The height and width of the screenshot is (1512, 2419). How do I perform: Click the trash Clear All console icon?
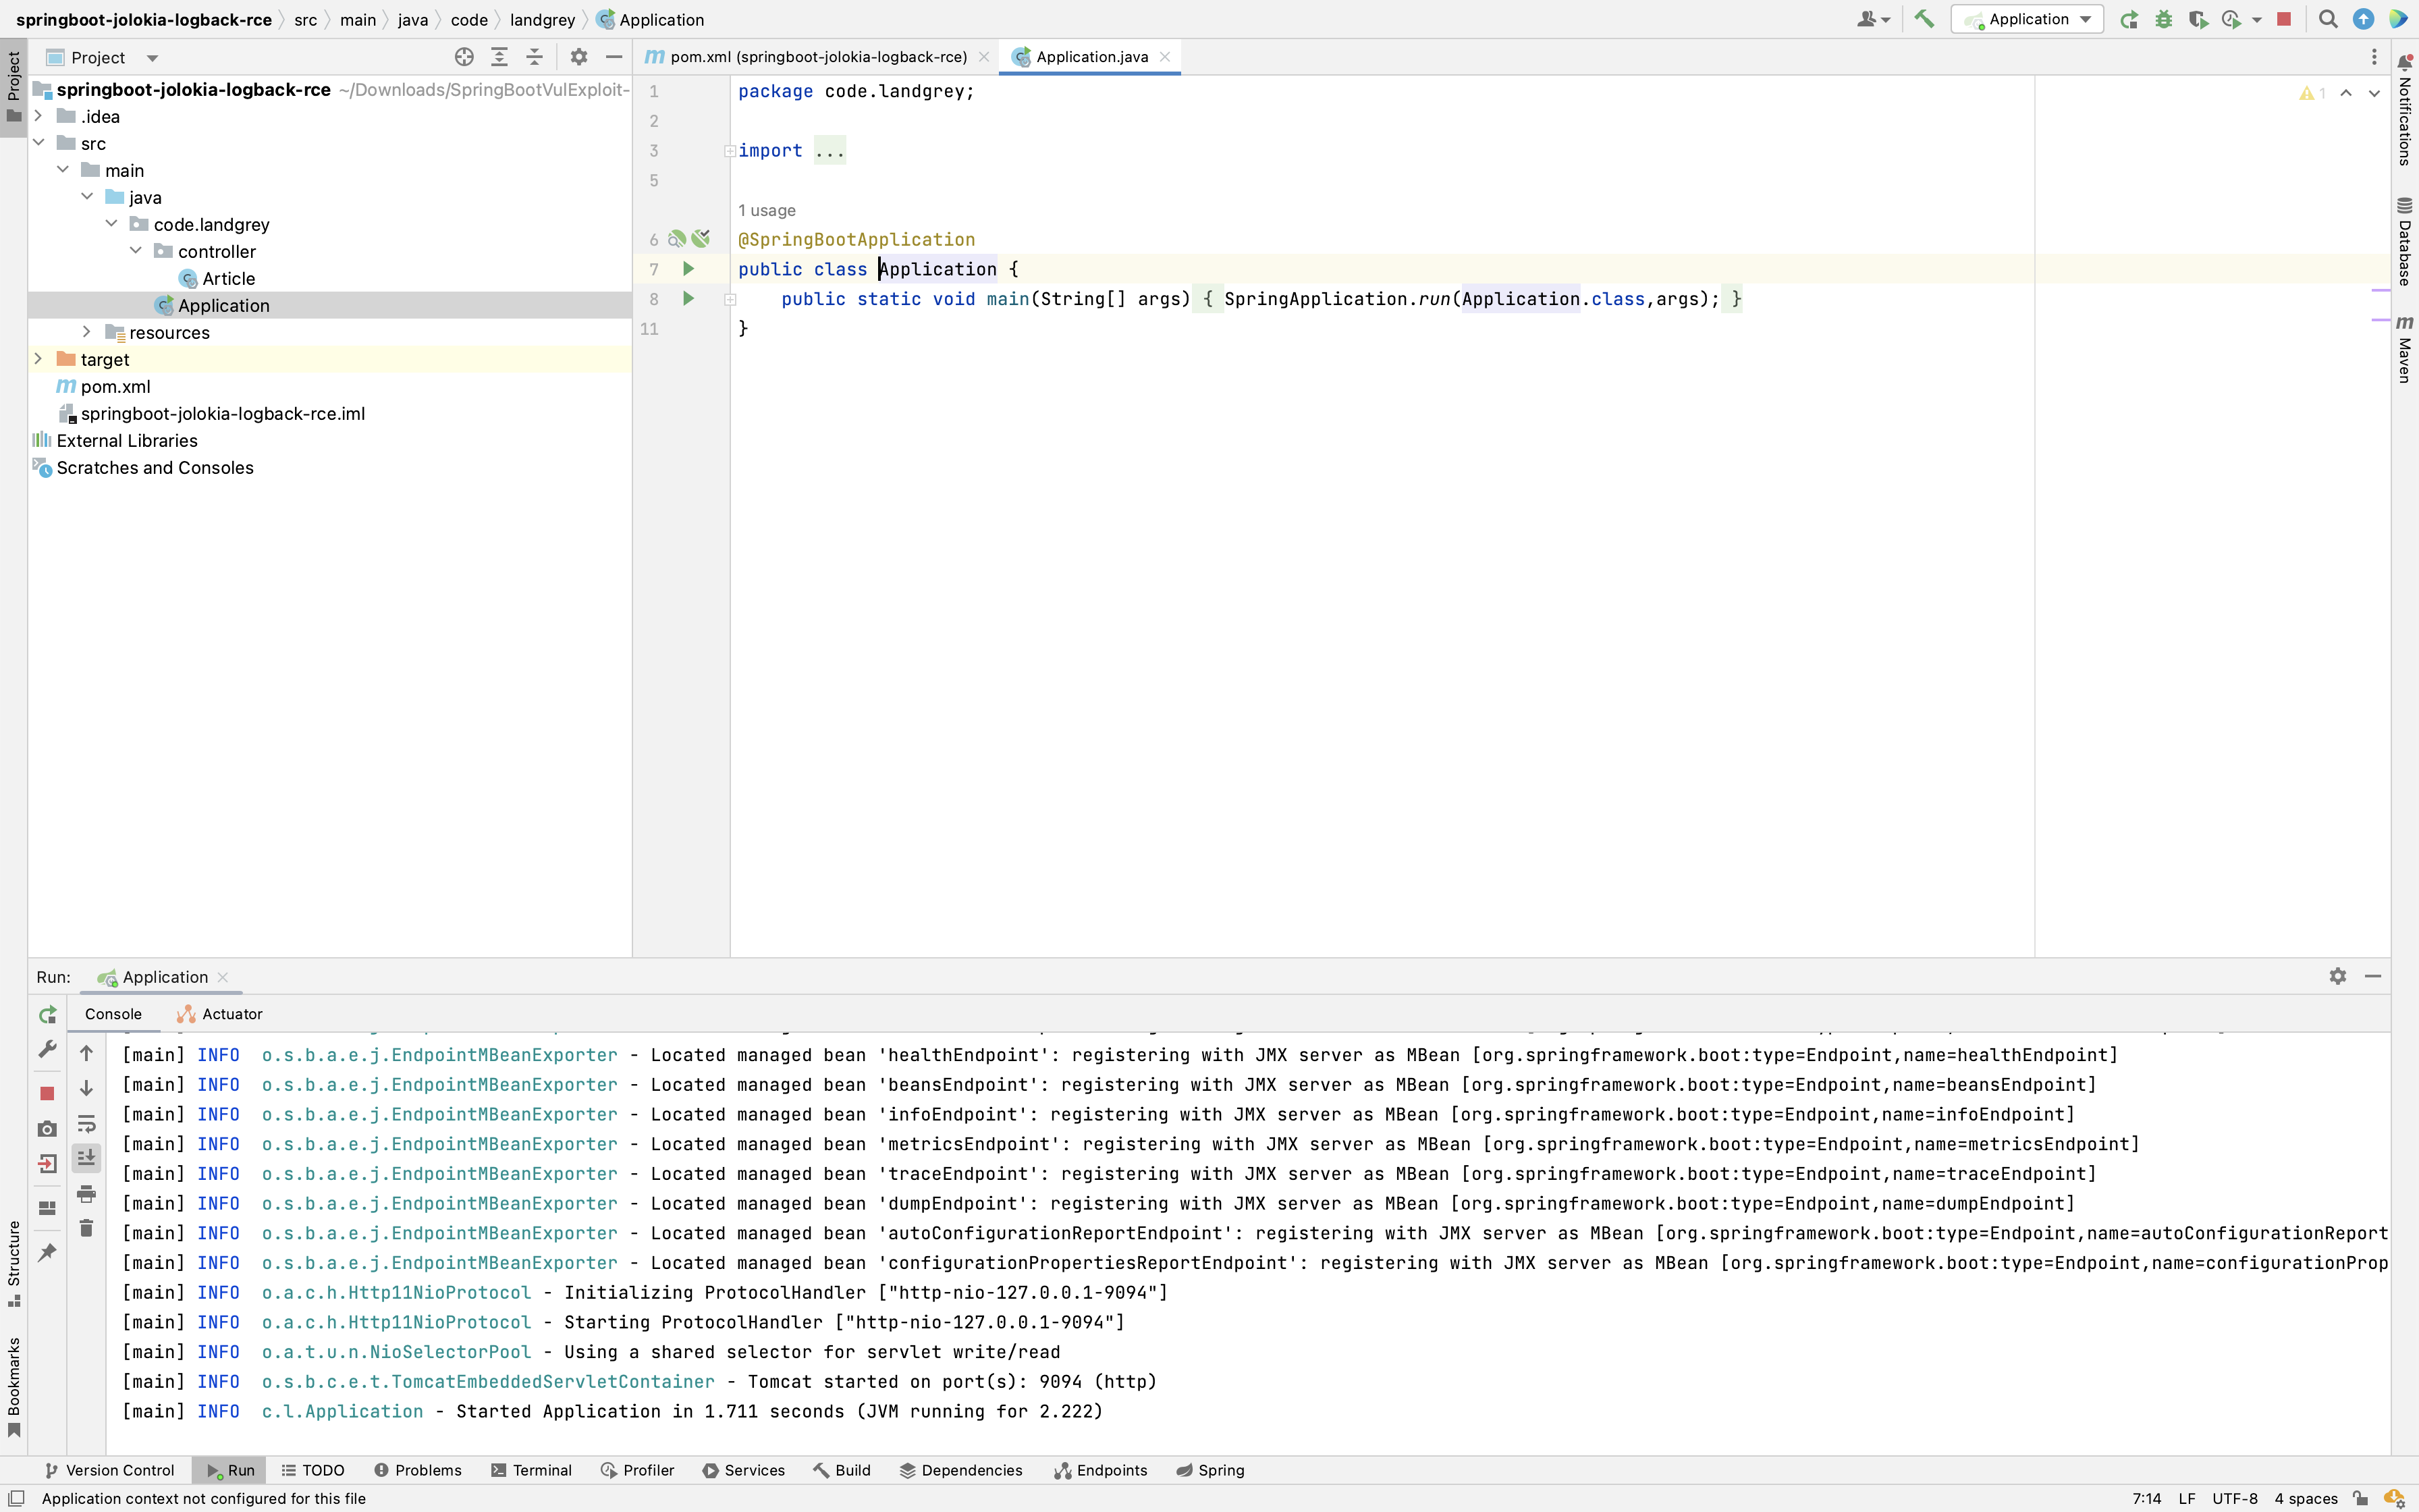click(x=86, y=1228)
